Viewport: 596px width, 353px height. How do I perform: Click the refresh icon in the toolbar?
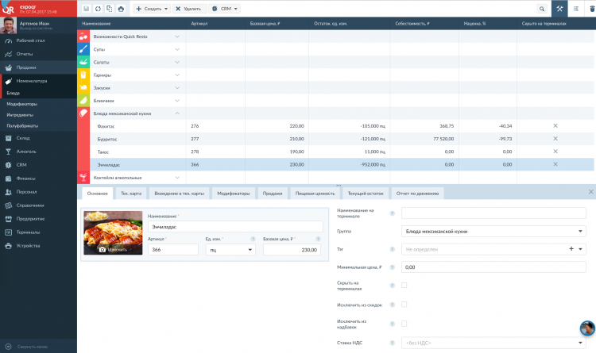[x=97, y=9]
